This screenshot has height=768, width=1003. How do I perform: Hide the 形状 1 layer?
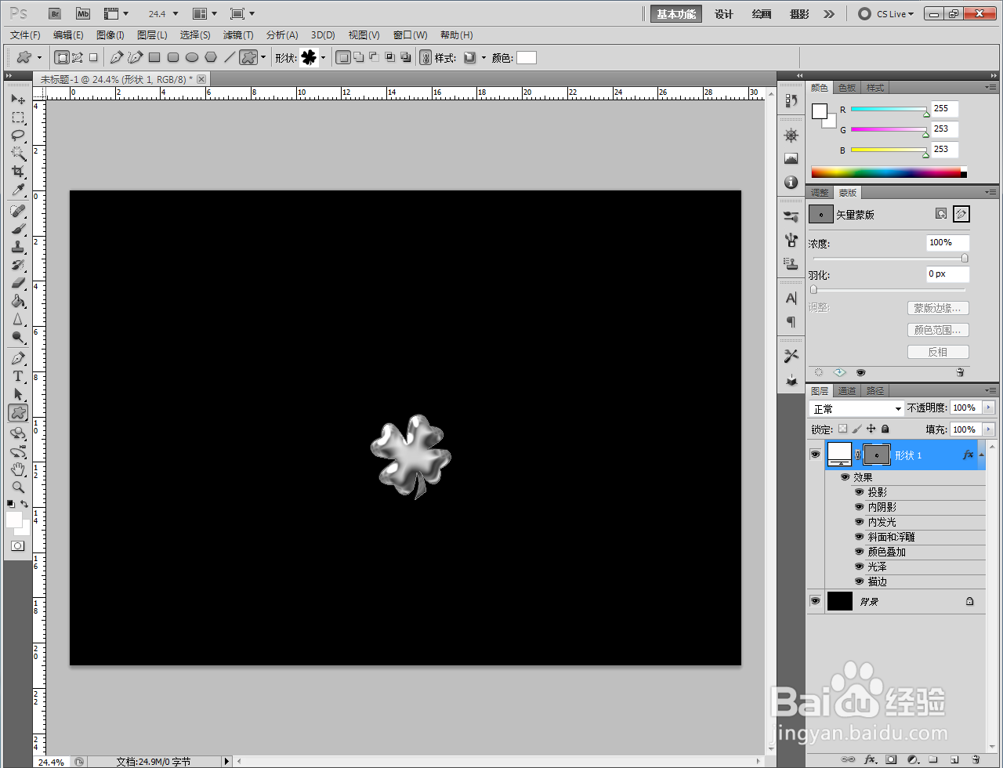click(x=816, y=455)
